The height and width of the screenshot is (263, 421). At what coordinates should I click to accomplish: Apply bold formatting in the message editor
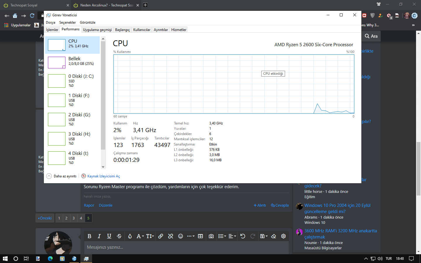click(x=89, y=236)
